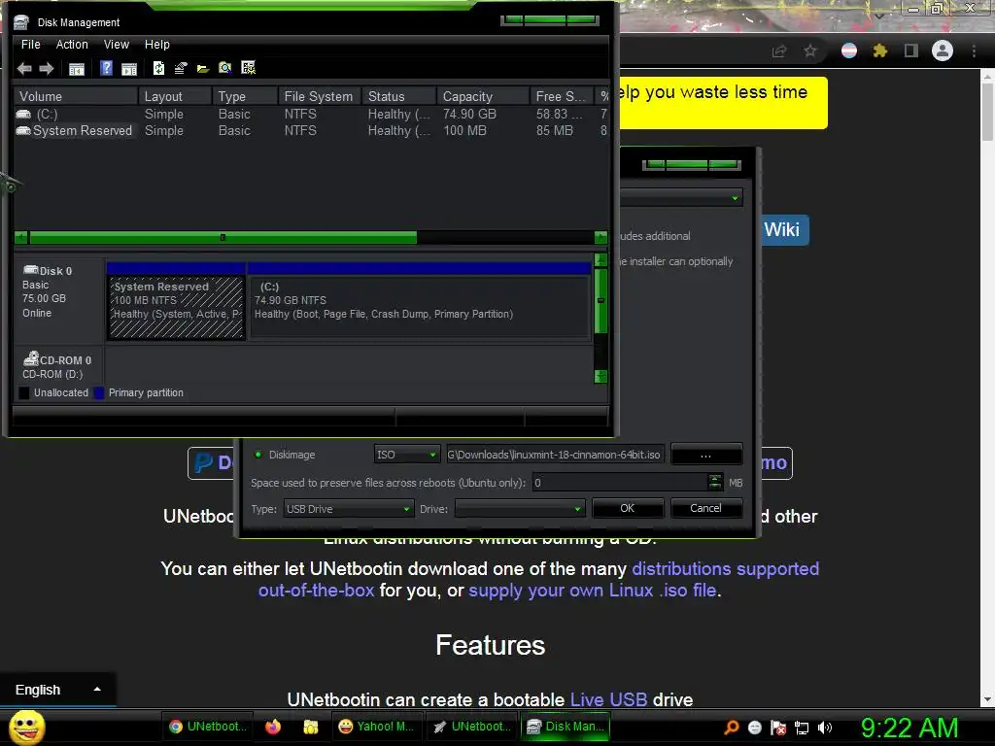Click the Refresh toolbar icon in Disk Management

click(x=158, y=68)
